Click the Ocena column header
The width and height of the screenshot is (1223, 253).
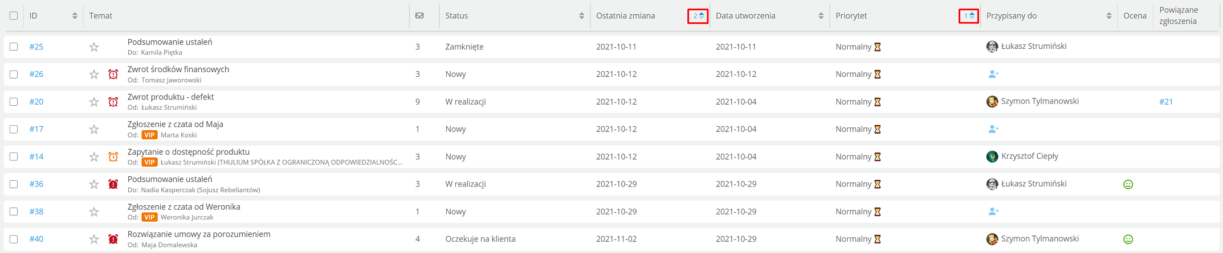(1135, 16)
